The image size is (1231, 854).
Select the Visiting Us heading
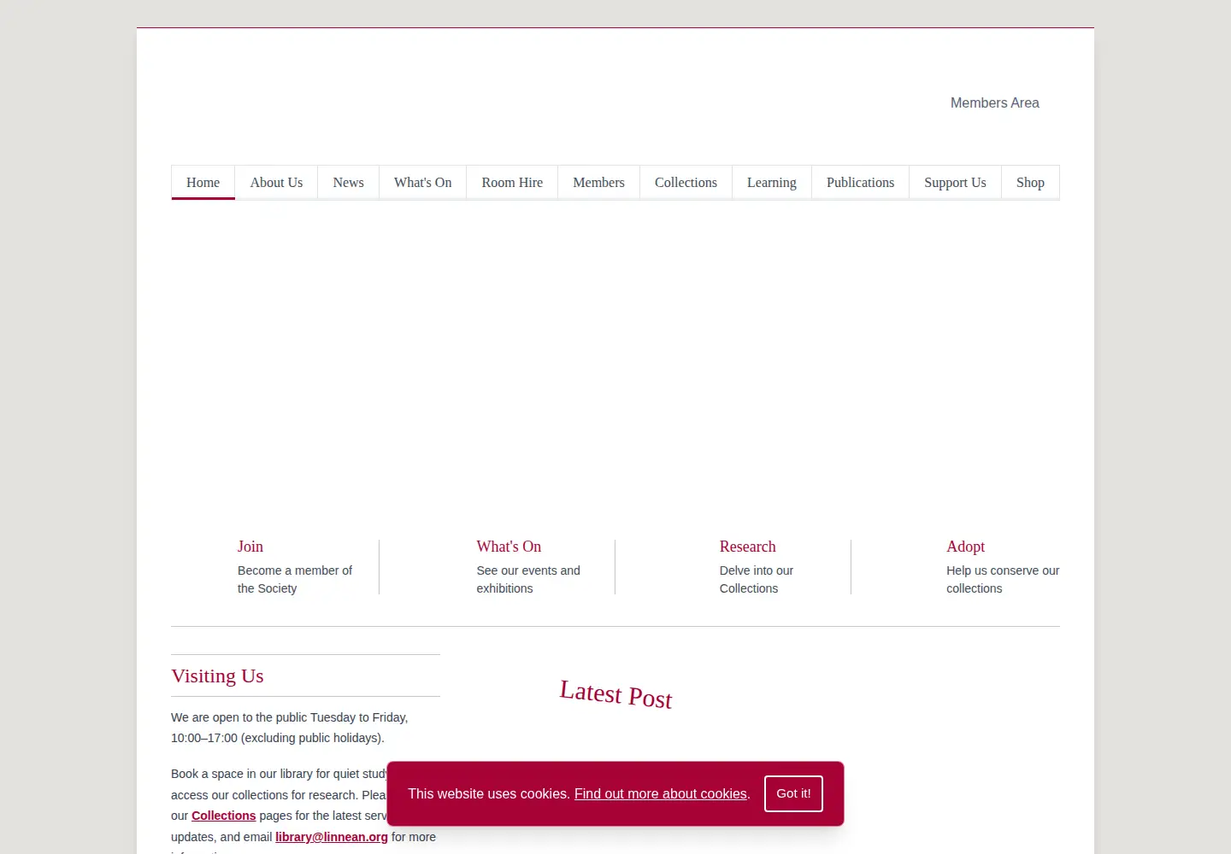point(217,676)
